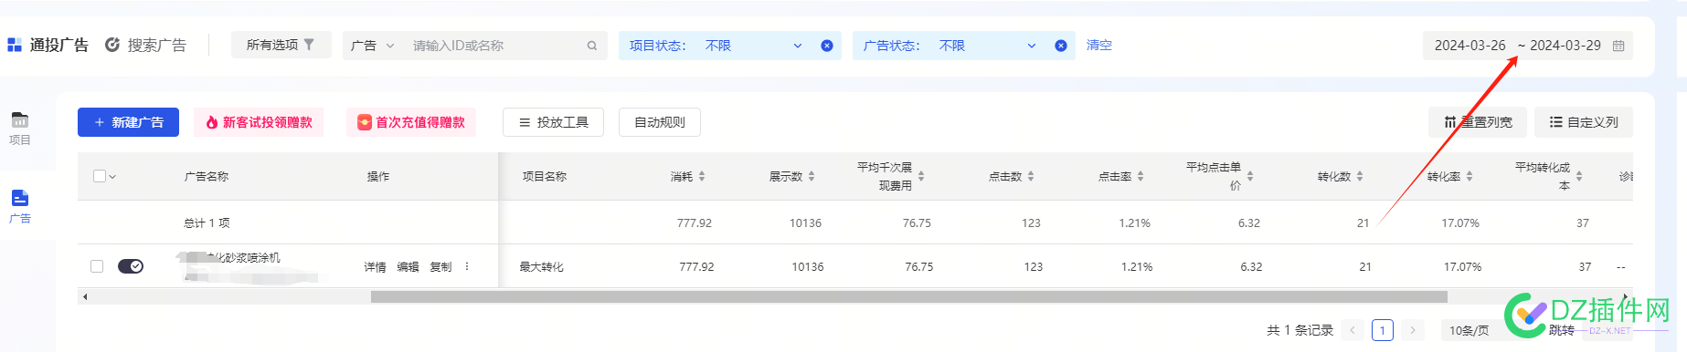
Task: Tick the select-all header checkbox
Action: point(100,176)
